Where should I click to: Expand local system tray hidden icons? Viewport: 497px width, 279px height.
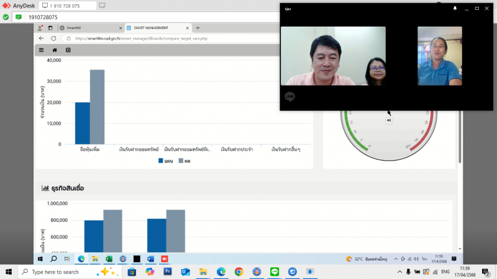pos(399,272)
